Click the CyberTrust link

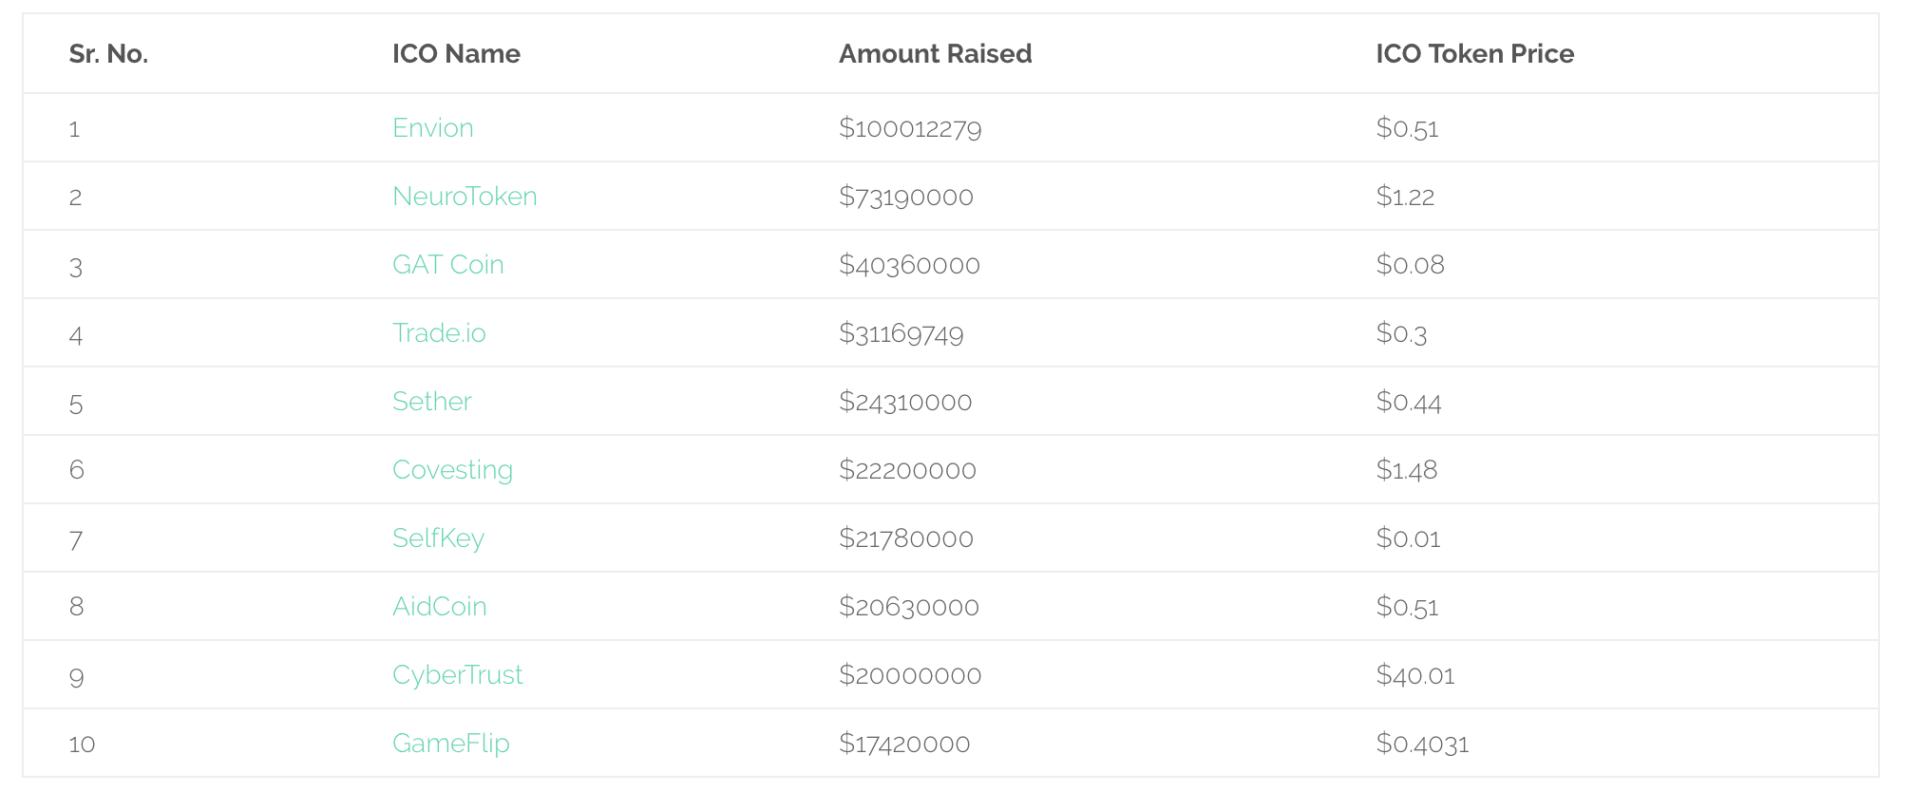pyautogui.click(x=457, y=675)
